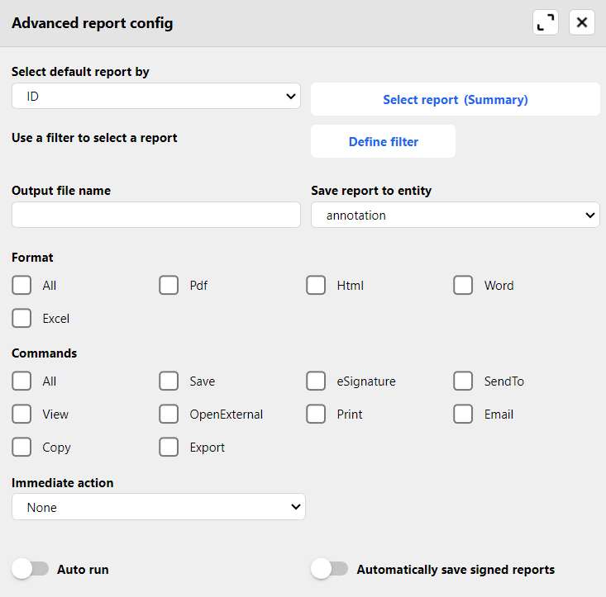
Task: Tick the Html format checkbox
Action: pyautogui.click(x=316, y=285)
